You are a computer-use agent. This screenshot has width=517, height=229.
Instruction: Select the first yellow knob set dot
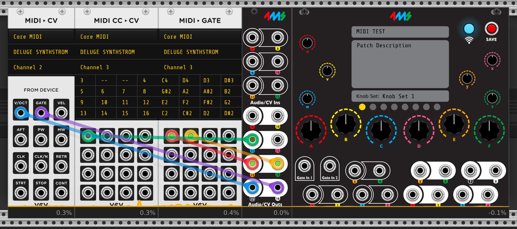(362, 107)
